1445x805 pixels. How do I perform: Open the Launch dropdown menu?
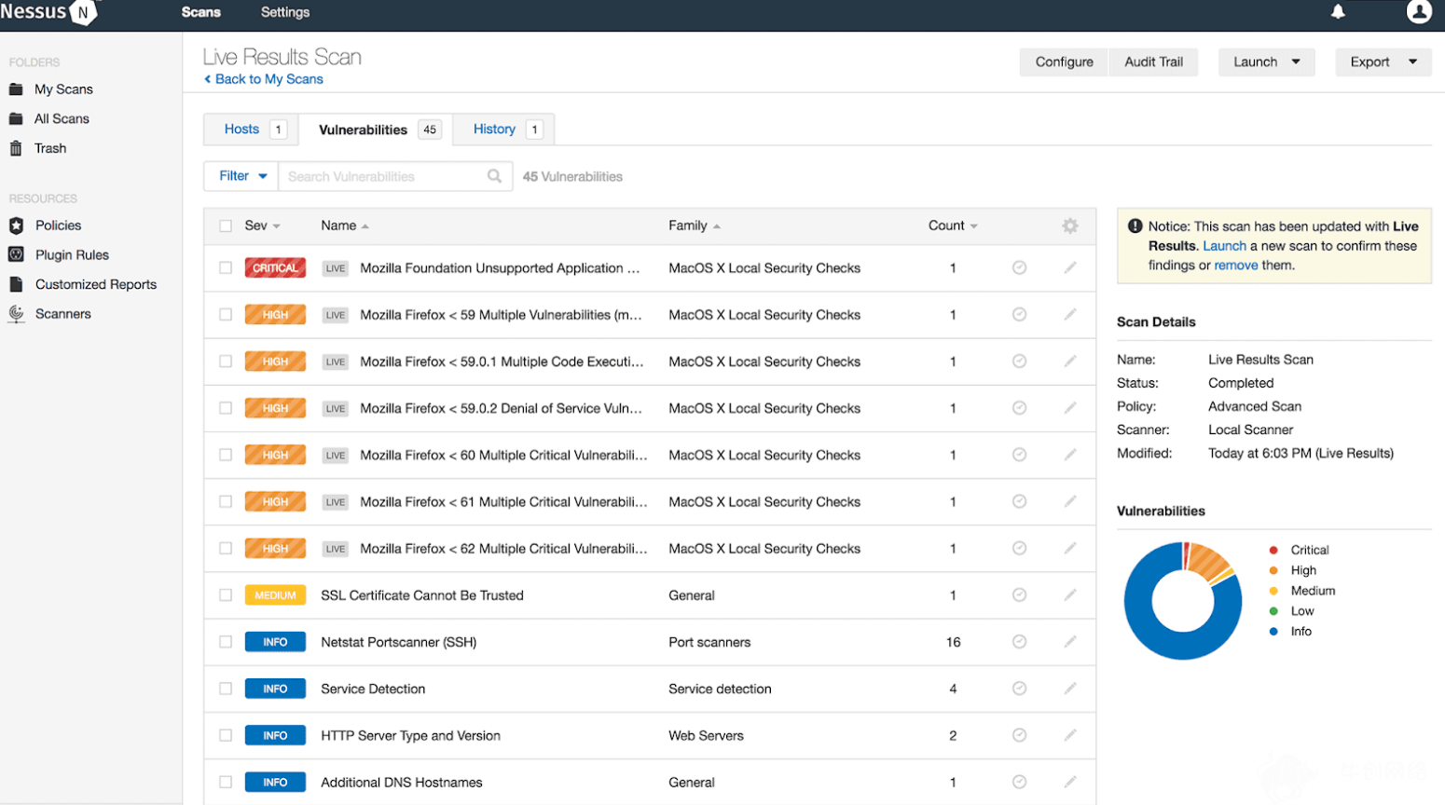tap(1266, 61)
